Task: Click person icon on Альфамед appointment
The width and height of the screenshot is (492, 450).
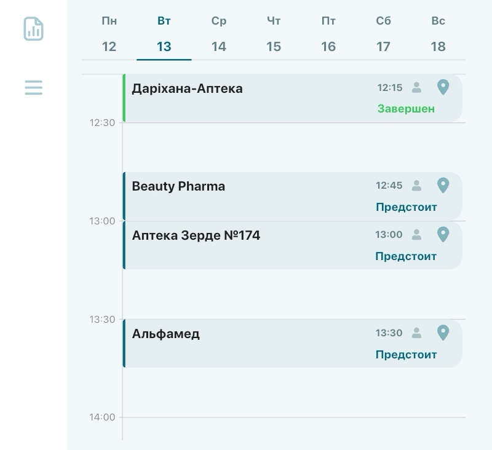Action: click(x=418, y=333)
